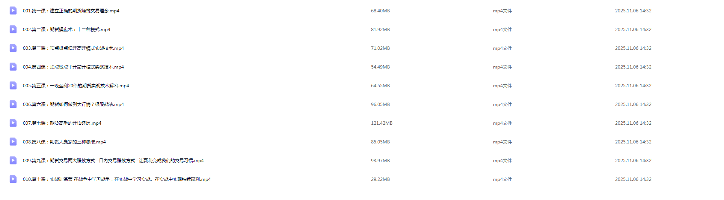Click the date of file 006
This screenshot has height=200, width=724.
click(x=633, y=104)
